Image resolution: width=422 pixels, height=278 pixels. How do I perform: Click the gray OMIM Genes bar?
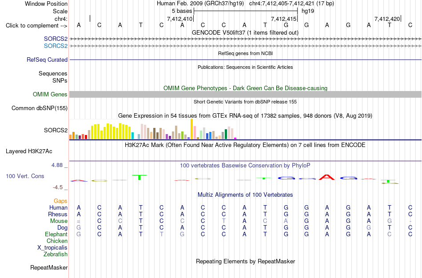(x=246, y=94)
